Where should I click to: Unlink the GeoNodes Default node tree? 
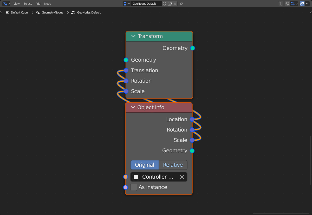(175, 4)
